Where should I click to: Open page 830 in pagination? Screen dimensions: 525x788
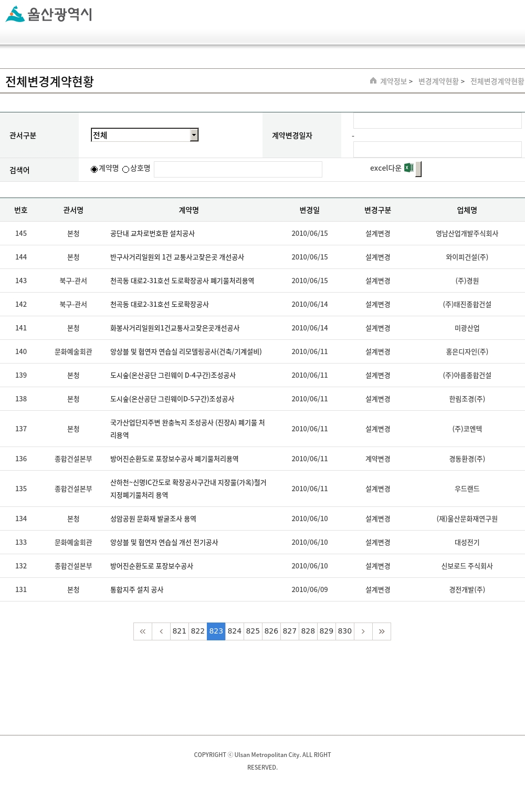coord(345,631)
